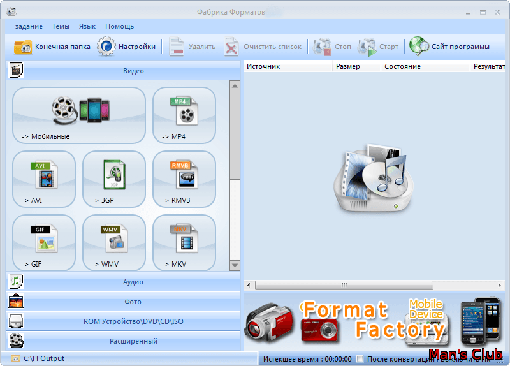Click the Очистить список label
Viewport: 510px width, 366px height.
[273, 47]
